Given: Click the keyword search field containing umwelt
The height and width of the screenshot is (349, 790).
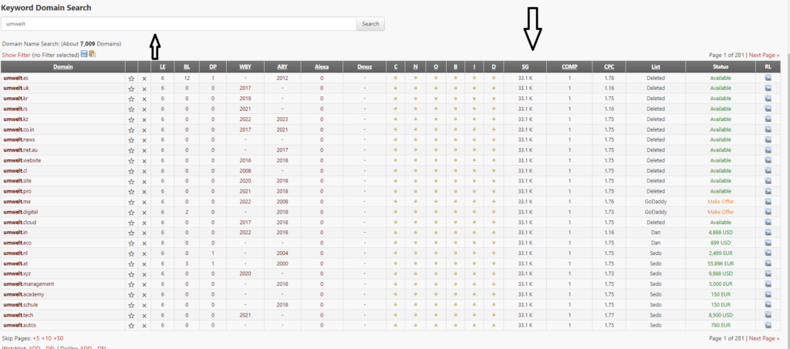Looking at the screenshot, I should [x=179, y=24].
